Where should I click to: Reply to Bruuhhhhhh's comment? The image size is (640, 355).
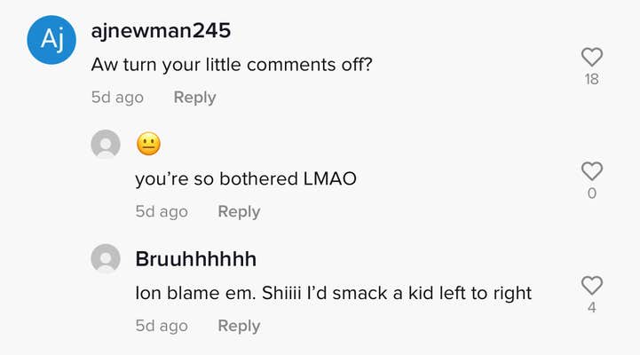pyautogui.click(x=239, y=326)
